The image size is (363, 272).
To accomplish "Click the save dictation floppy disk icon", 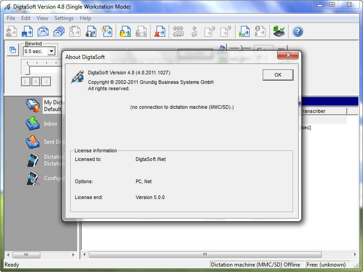I will click(x=27, y=31).
